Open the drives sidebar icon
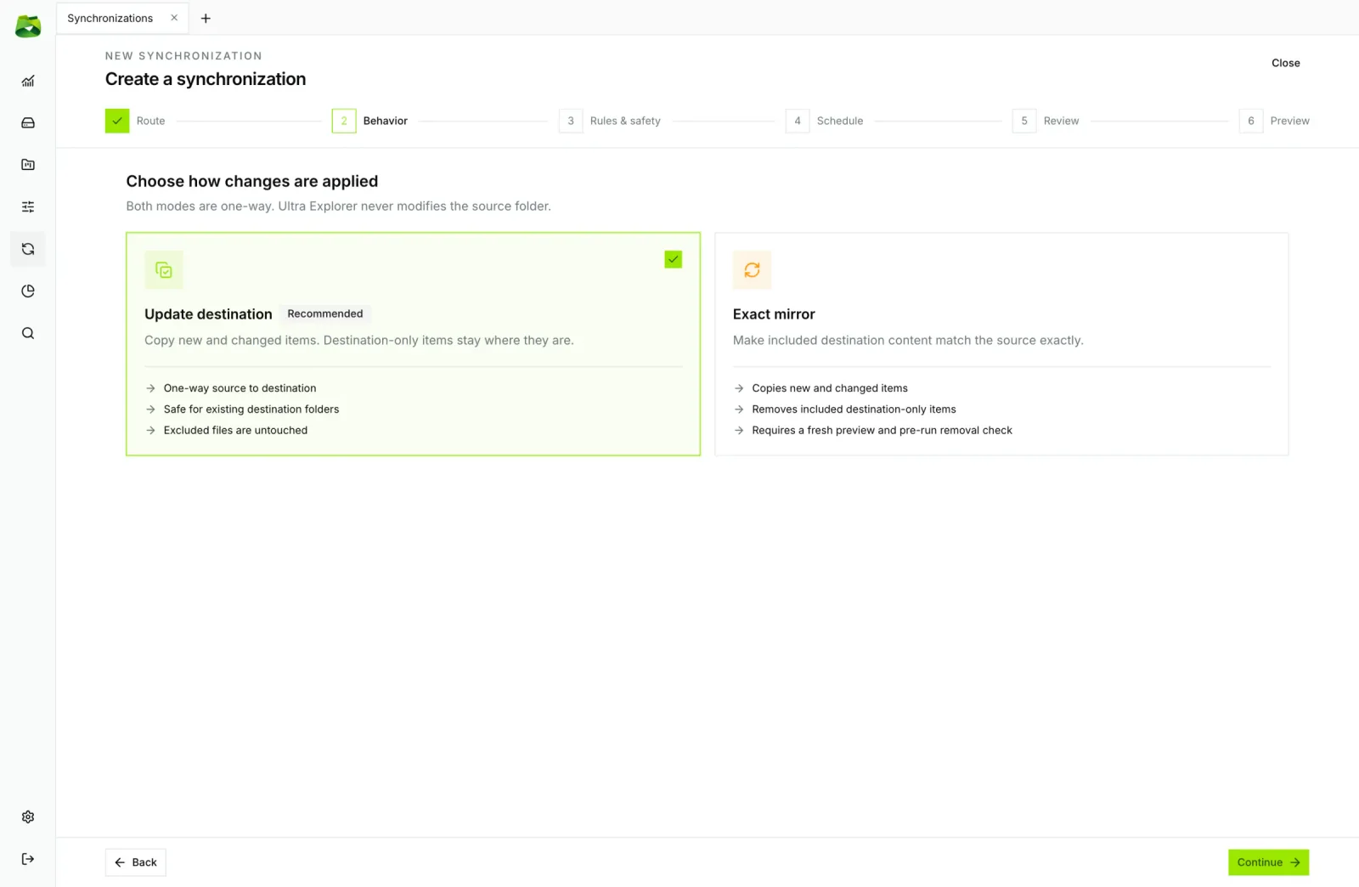This screenshot has width=1359, height=887. [28, 123]
